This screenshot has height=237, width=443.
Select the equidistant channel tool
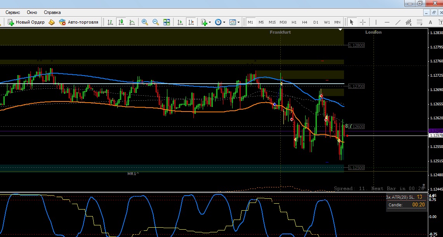point(408,22)
